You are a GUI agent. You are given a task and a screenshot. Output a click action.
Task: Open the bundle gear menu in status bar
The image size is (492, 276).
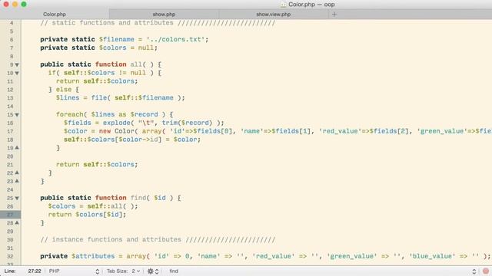tap(153, 271)
